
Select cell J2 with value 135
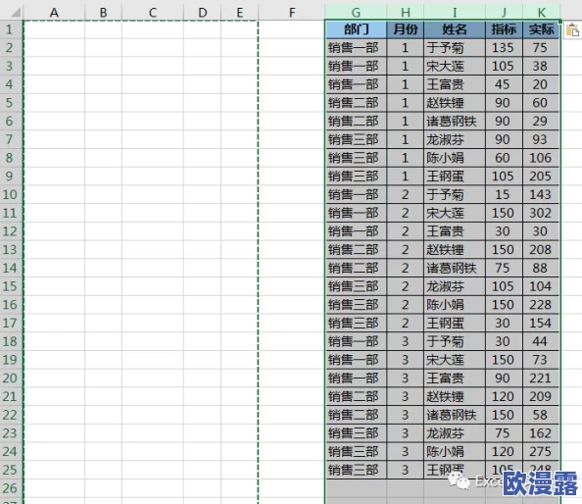504,47
